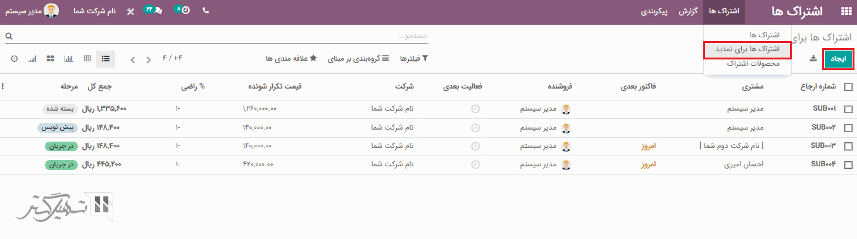Click the ایجاد create button
The image size is (857, 239).
pyautogui.click(x=838, y=59)
